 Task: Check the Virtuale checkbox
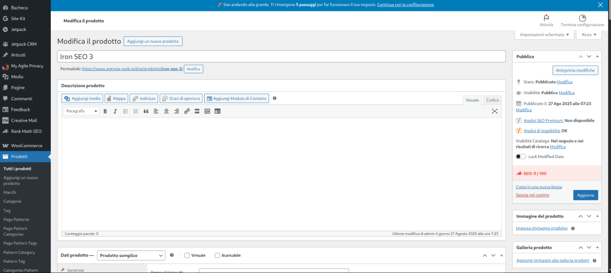pyautogui.click(x=187, y=255)
